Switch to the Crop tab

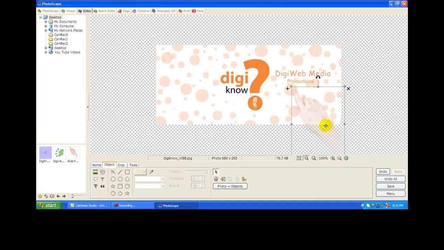[x=121, y=165]
